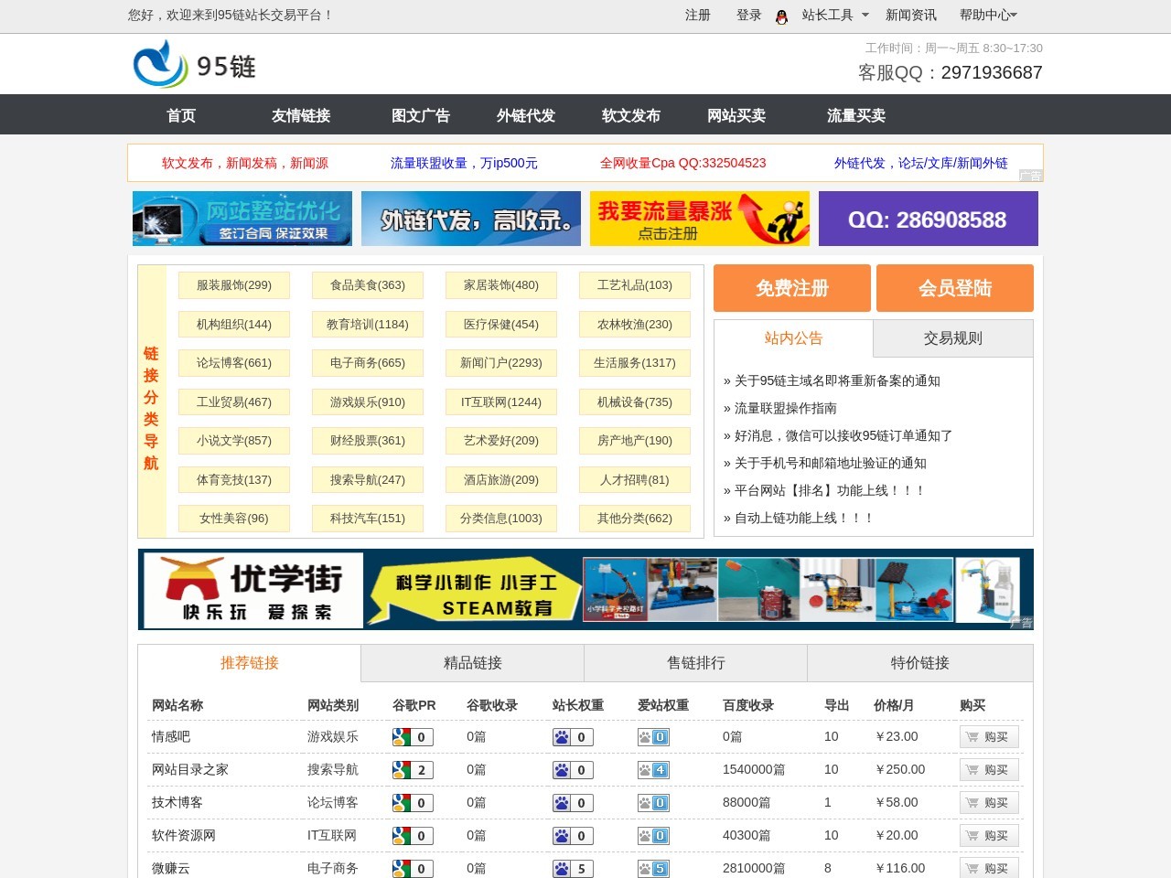Click the 95链 logo
Screen dimensions: 1171x878
coord(194,64)
